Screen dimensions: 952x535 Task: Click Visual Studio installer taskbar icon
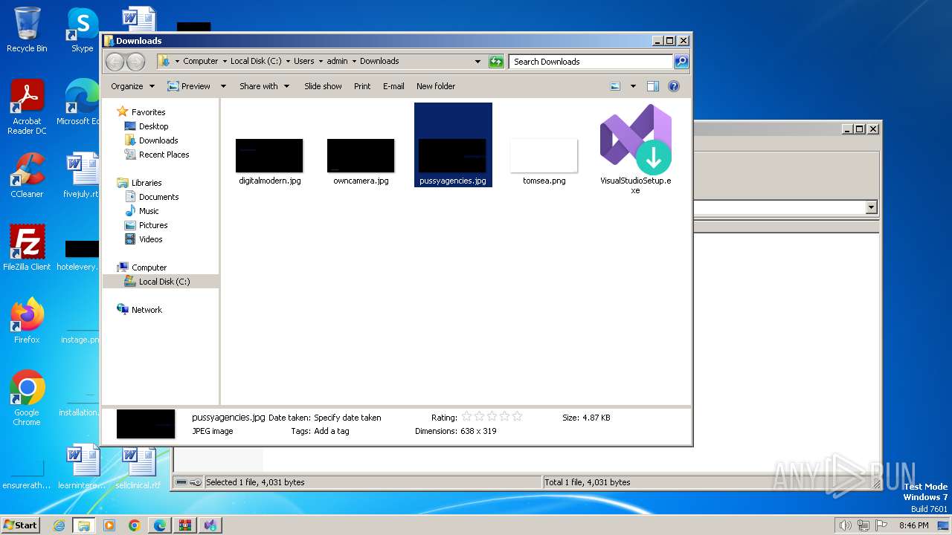210,525
